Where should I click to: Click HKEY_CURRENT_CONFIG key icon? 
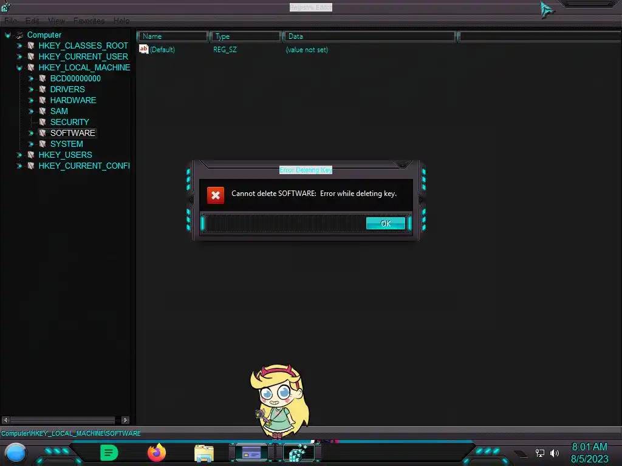coord(31,166)
